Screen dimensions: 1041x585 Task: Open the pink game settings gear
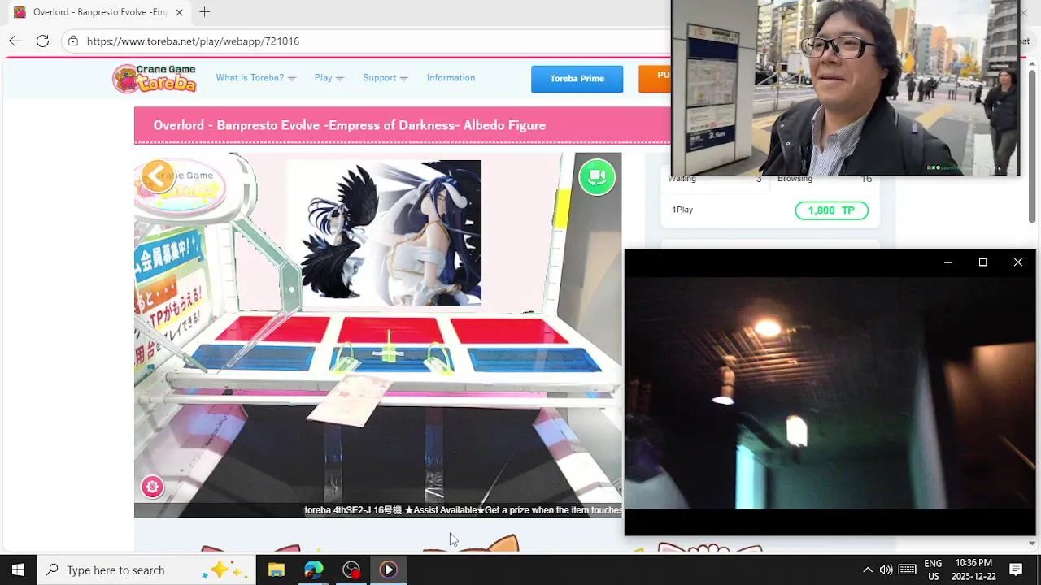pos(152,487)
